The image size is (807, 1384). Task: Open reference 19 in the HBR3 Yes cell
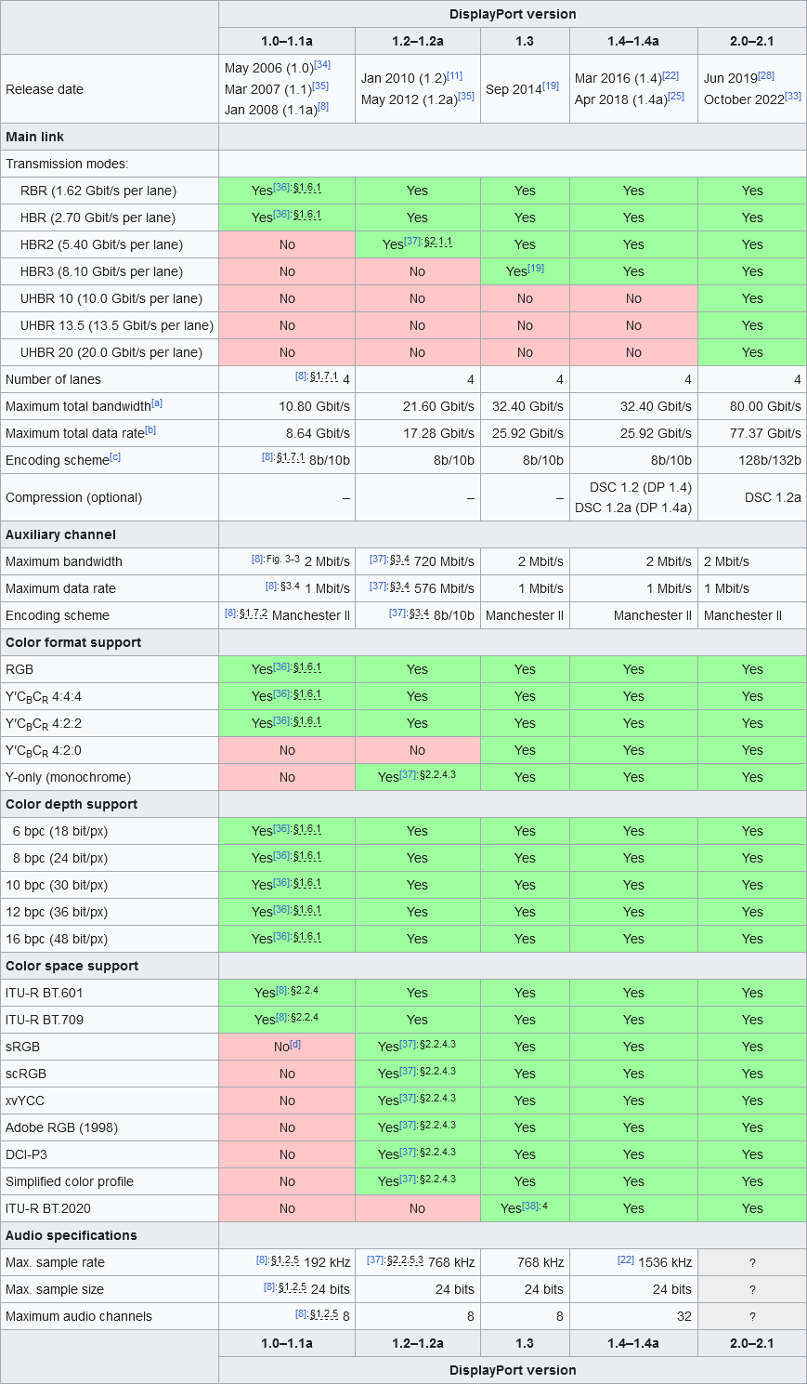point(536,268)
